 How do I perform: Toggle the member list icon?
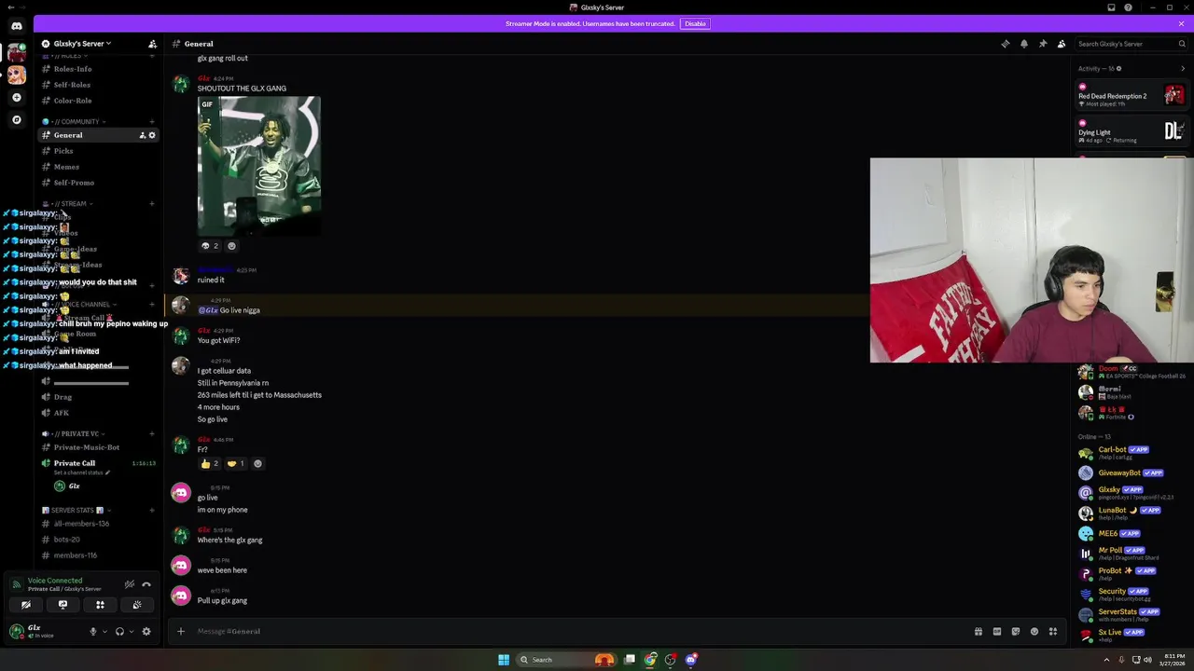click(x=1062, y=44)
